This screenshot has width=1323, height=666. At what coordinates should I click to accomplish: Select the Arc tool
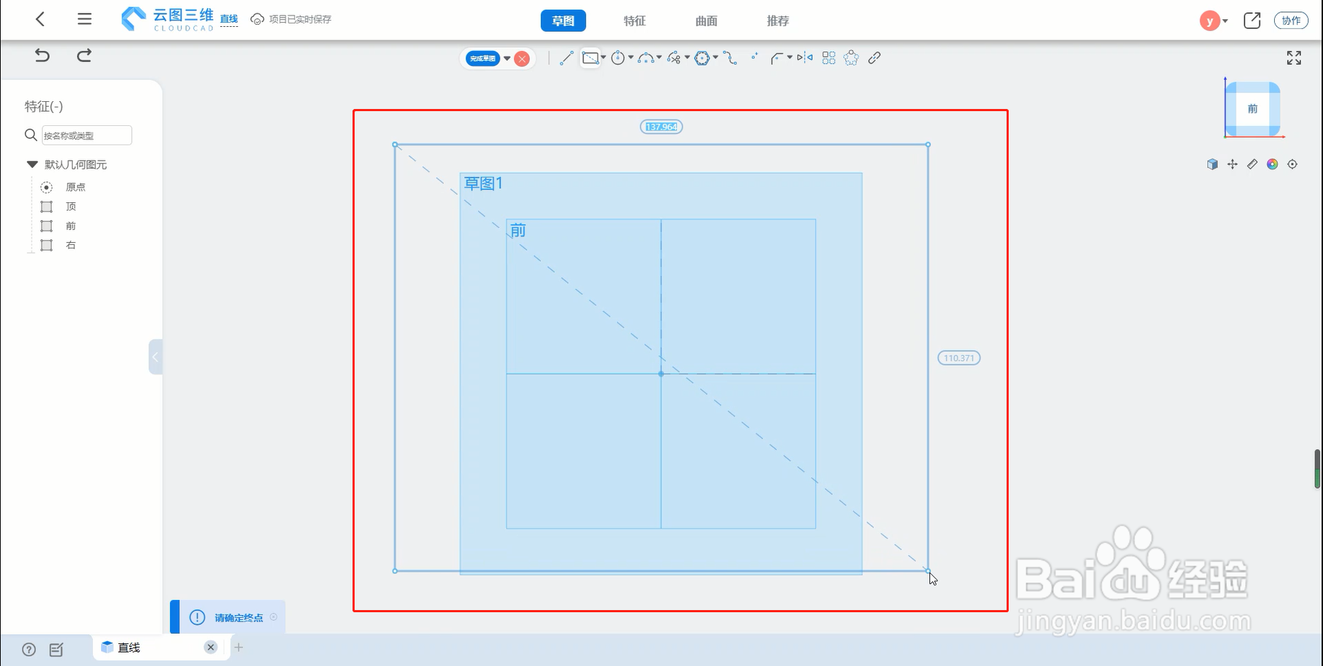coord(646,58)
